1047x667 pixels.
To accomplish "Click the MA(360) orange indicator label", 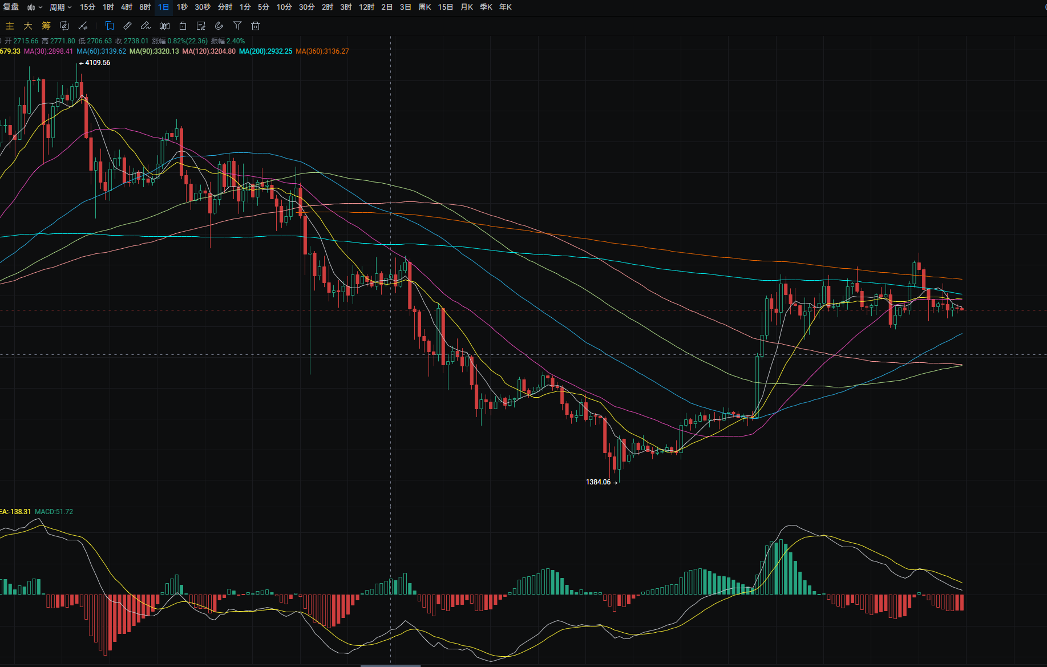I will point(322,51).
